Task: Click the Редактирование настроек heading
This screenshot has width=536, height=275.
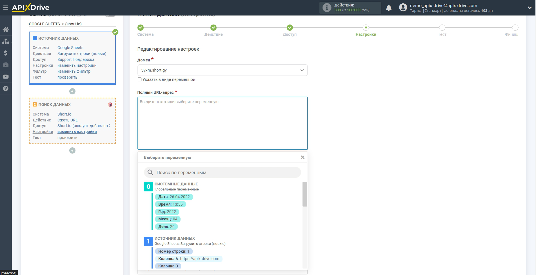Action: click(168, 49)
